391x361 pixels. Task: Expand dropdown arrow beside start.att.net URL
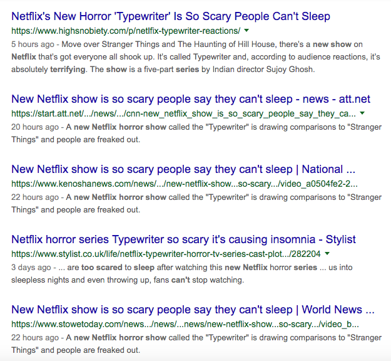coord(362,113)
